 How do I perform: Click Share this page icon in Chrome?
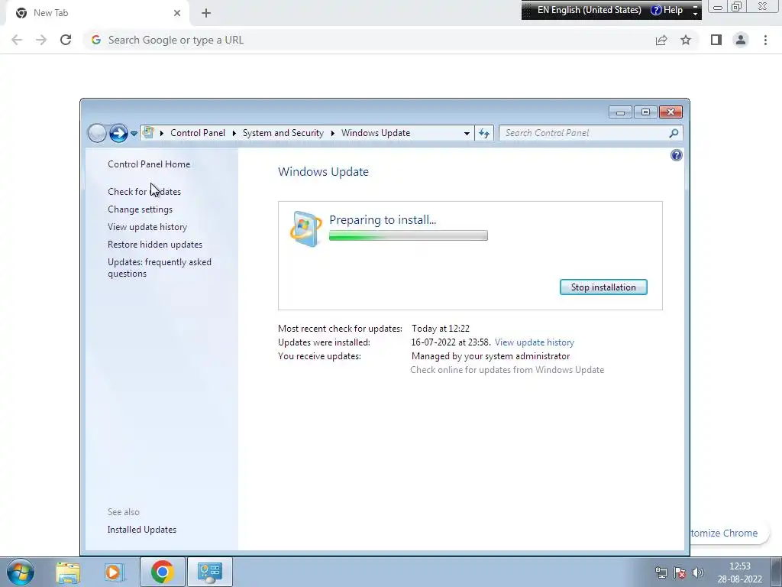tap(661, 40)
